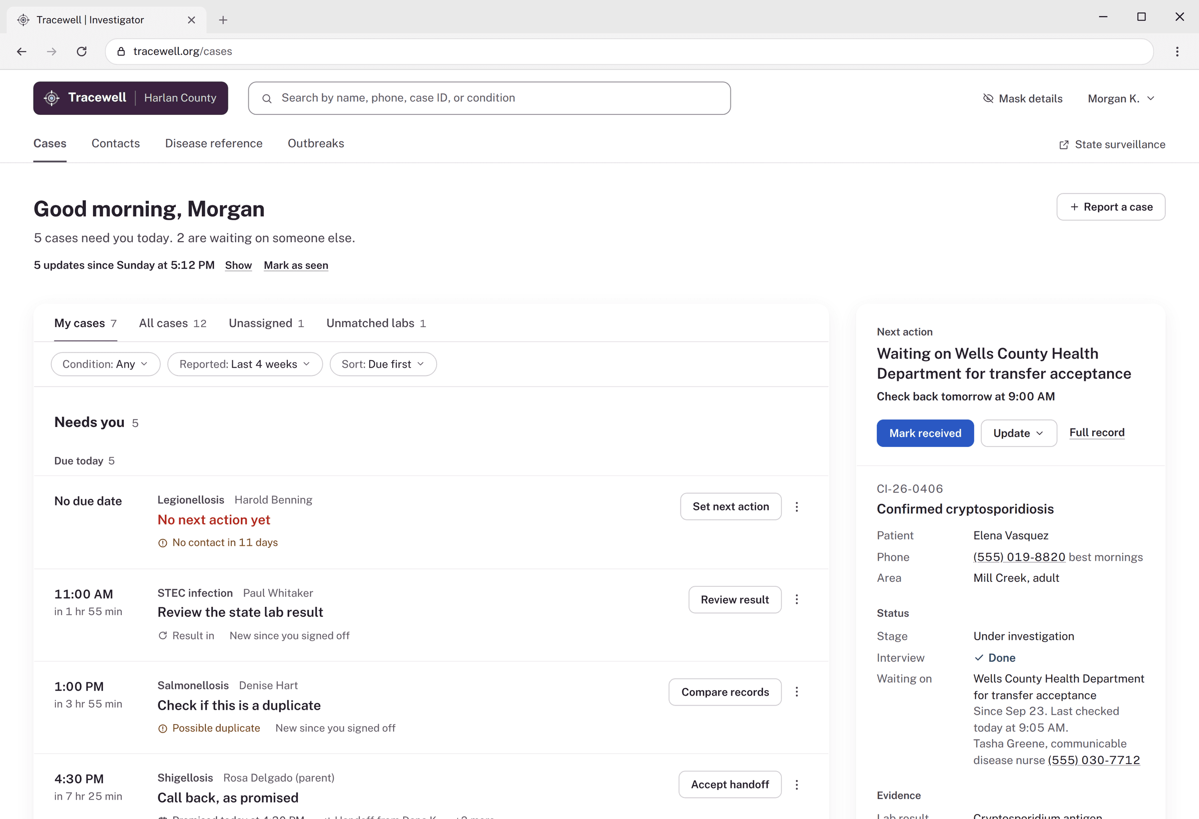Click the Possible duplicate warning icon
This screenshot has width=1199, height=819.
click(162, 728)
